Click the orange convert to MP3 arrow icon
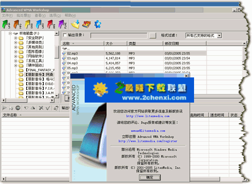 tap(17, 24)
